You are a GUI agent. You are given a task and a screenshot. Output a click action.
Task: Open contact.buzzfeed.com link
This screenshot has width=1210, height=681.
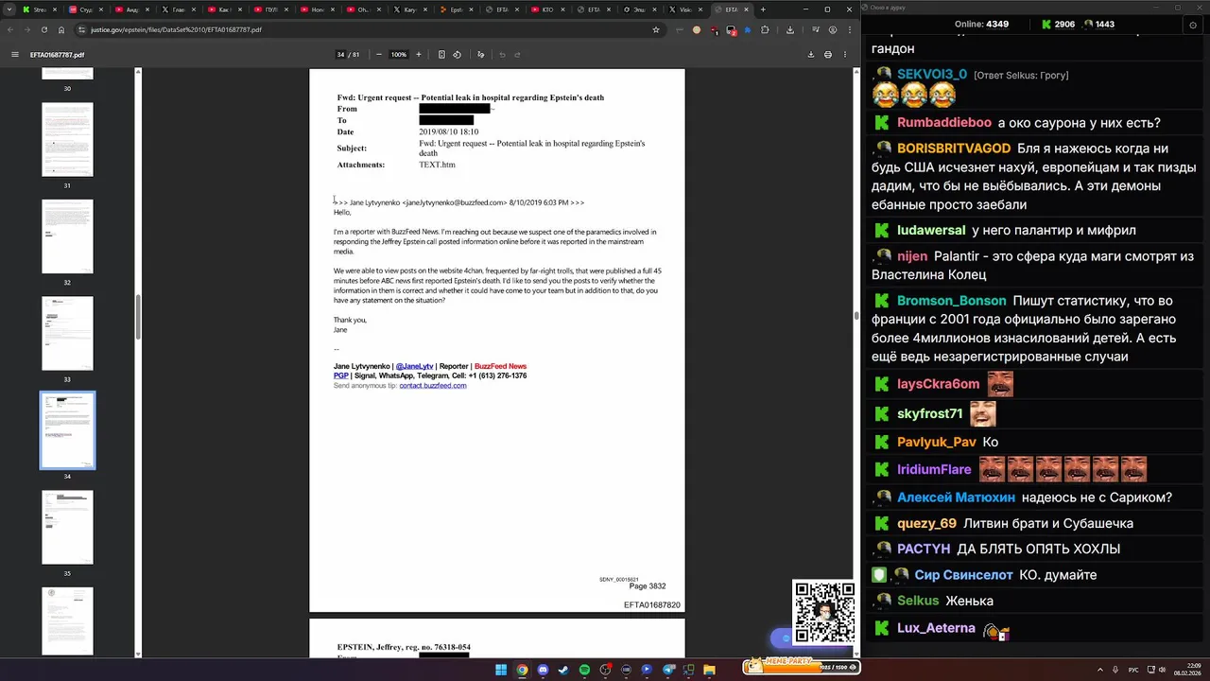pyautogui.click(x=432, y=386)
